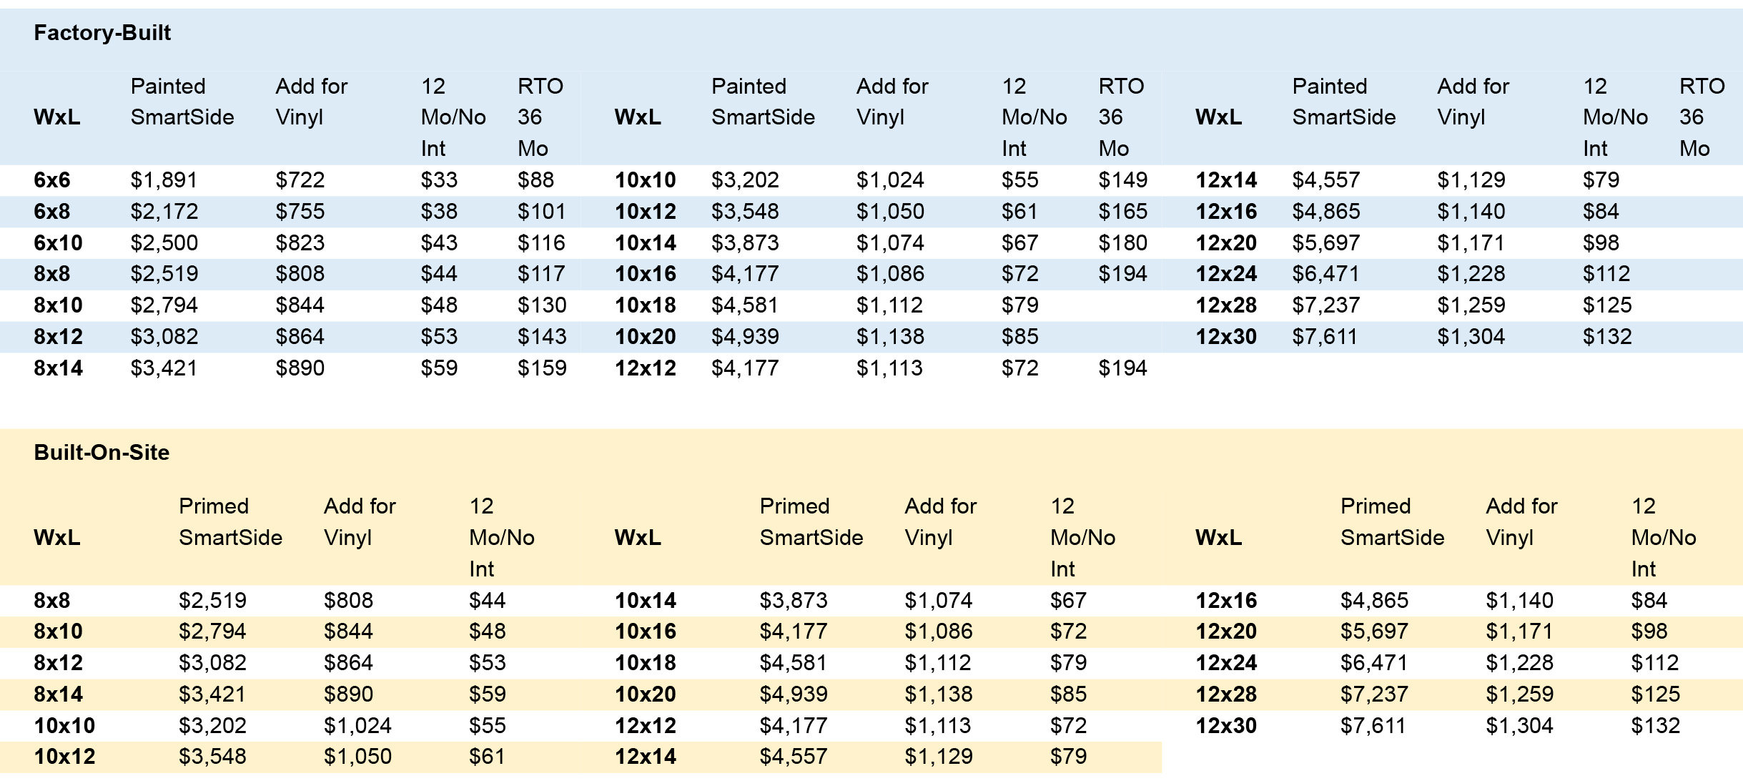Click the $7,611 Painted SmartSide price for 12x30
This screenshot has height=781, width=1743.
click(1325, 337)
